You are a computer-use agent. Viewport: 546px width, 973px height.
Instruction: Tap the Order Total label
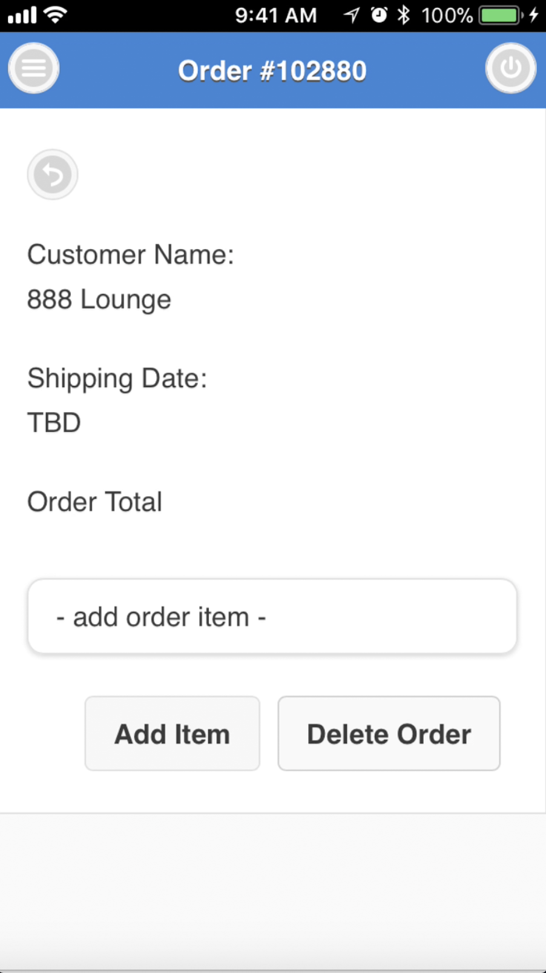pyautogui.click(x=95, y=502)
